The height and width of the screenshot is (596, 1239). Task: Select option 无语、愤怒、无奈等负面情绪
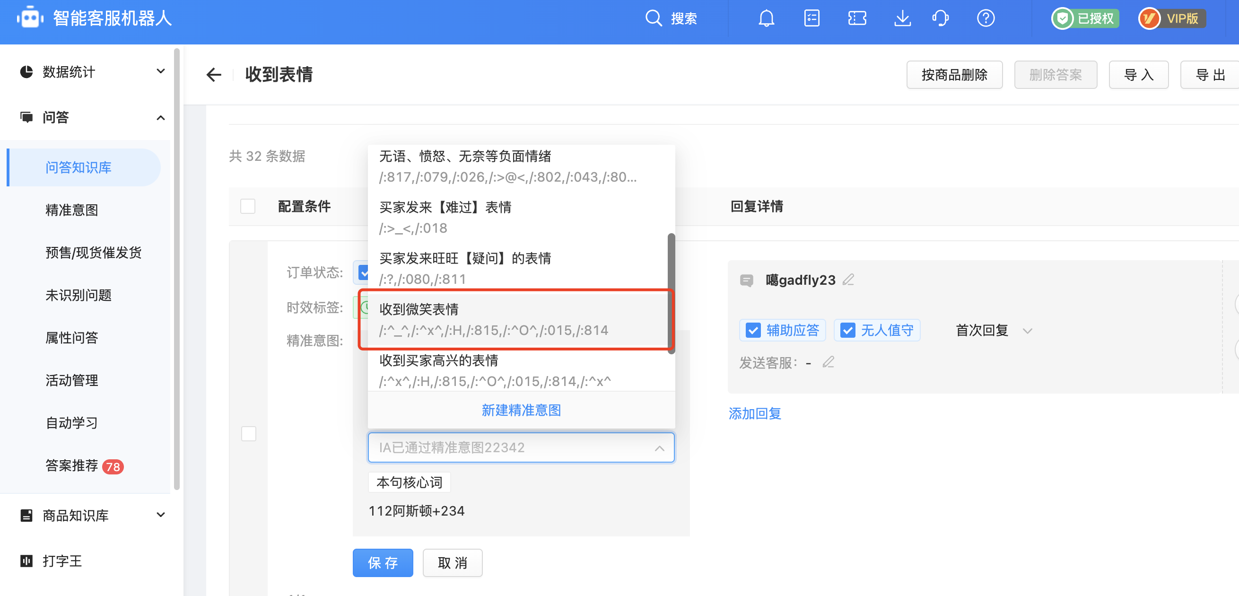tap(517, 167)
